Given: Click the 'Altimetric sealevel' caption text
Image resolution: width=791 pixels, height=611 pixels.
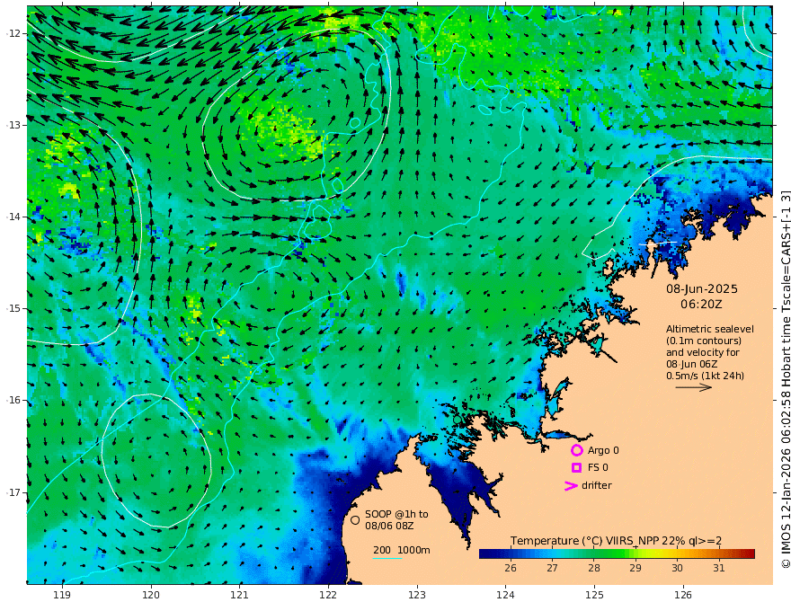Looking at the screenshot, I should 710,329.
